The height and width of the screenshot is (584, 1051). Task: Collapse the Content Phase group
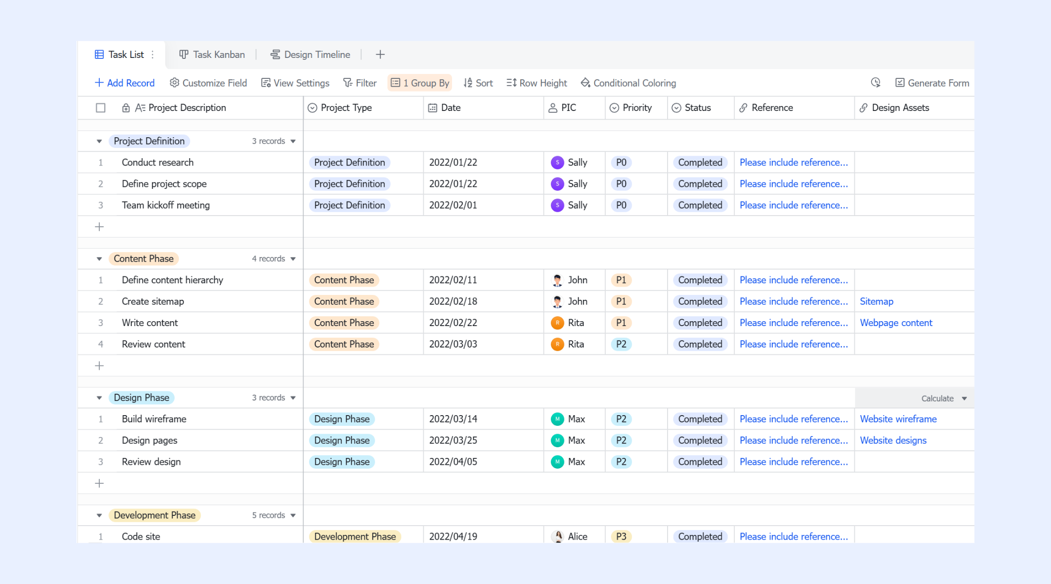(99, 259)
